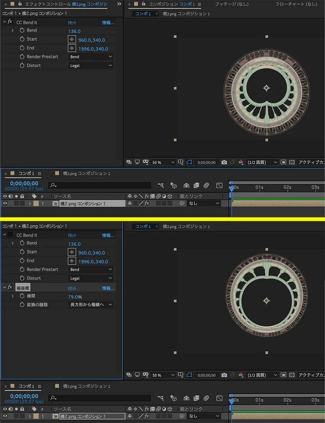
Task: Select the コンポ 1 tab in lower timeline
Action: (x=26, y=386)
